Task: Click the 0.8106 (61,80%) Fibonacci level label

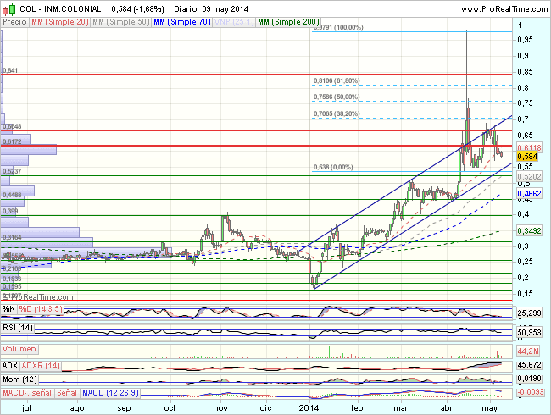Action: pos(336,81)
